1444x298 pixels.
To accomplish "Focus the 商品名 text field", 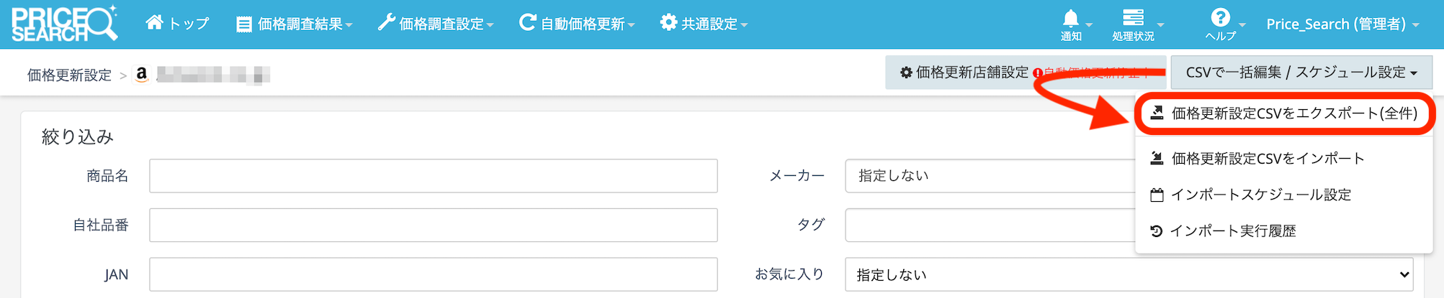I will pos(433,176).
